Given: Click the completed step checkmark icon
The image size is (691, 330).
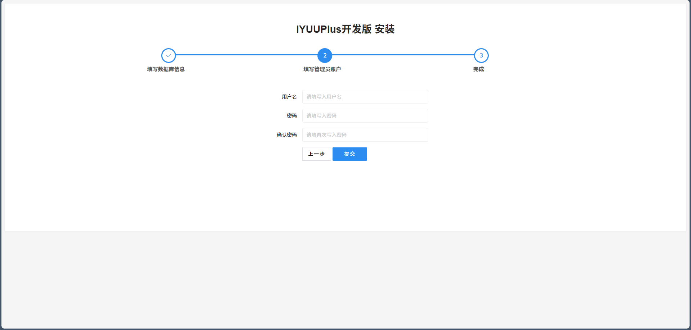Looking at the screenshot, I should (168, 55).
